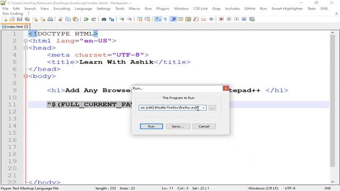The width and height of the screenshot is (340, 191).
Task: Click the Save... button in Run dialog
Action: pos(178,126)
